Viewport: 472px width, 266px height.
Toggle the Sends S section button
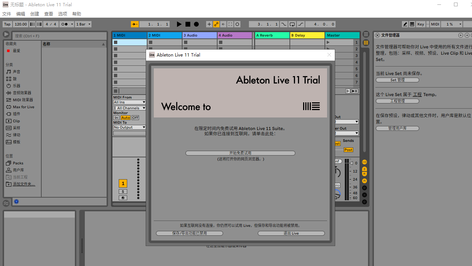point(364,169)
